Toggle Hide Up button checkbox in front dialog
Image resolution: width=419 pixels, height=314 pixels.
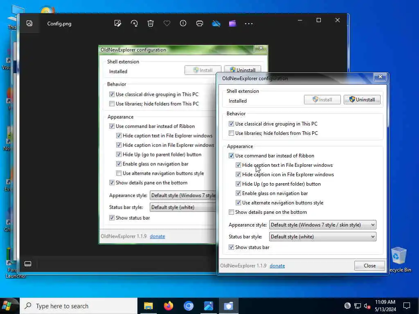[x=239, y=184]
